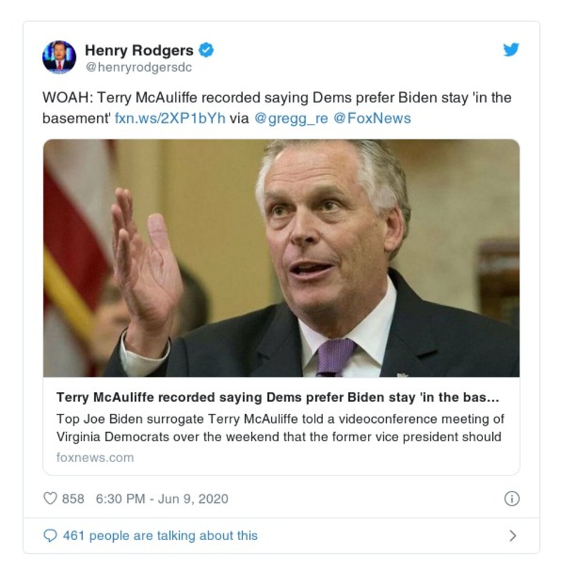561x587 pixels.
Task: Go to the @FoxNews mention
Action: [x=371, y=118]
